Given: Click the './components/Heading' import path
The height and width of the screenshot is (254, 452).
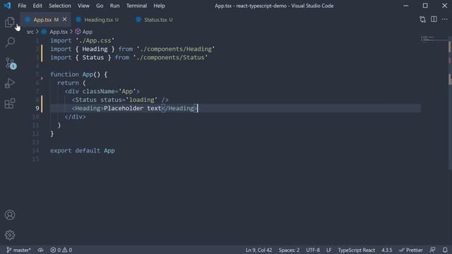Looking at the screenshot, I should coord(176,49).
